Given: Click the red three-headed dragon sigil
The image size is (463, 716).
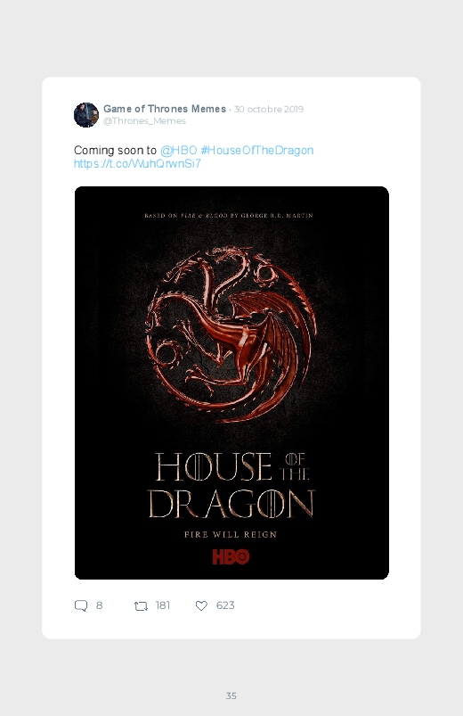Looking at the screenshot, I should pyautogui.click(x=231, y=333).
